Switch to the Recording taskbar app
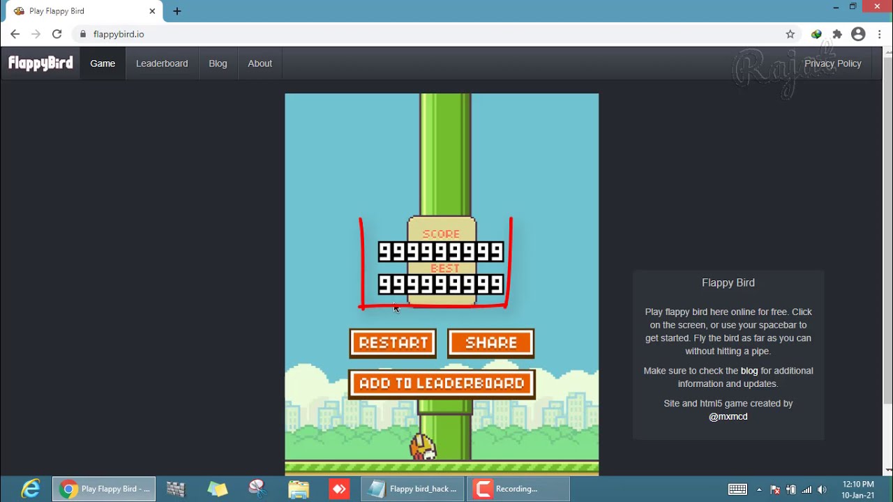893x502 pixels. 518,489
